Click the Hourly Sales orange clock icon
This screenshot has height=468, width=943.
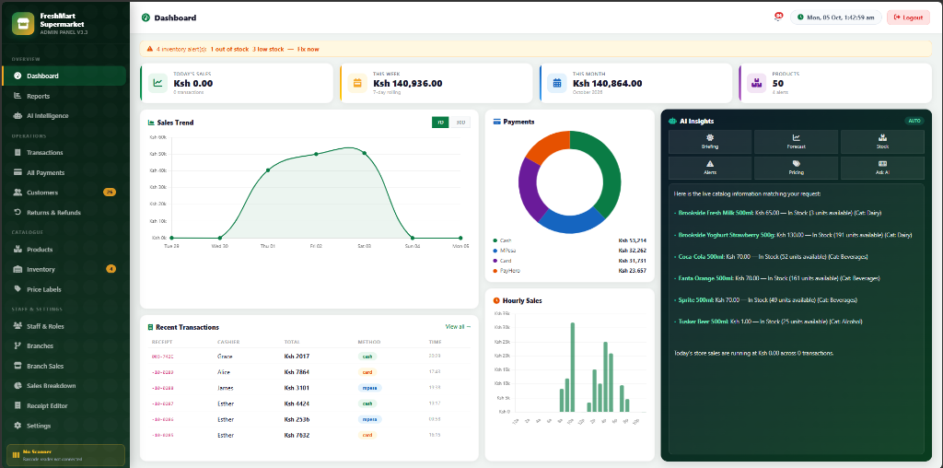tap(496, 300)
